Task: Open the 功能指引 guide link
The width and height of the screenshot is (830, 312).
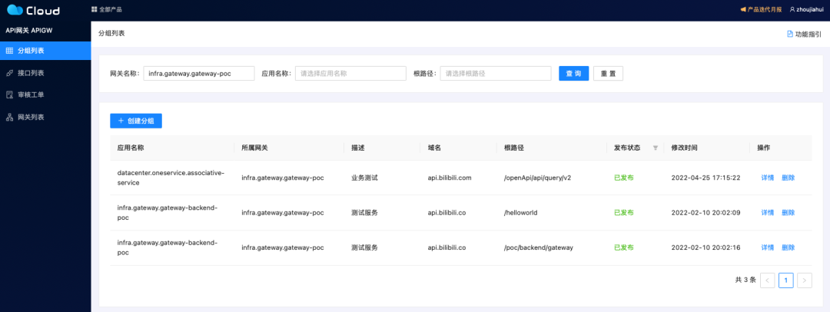Action: click(x=804, y=34)
